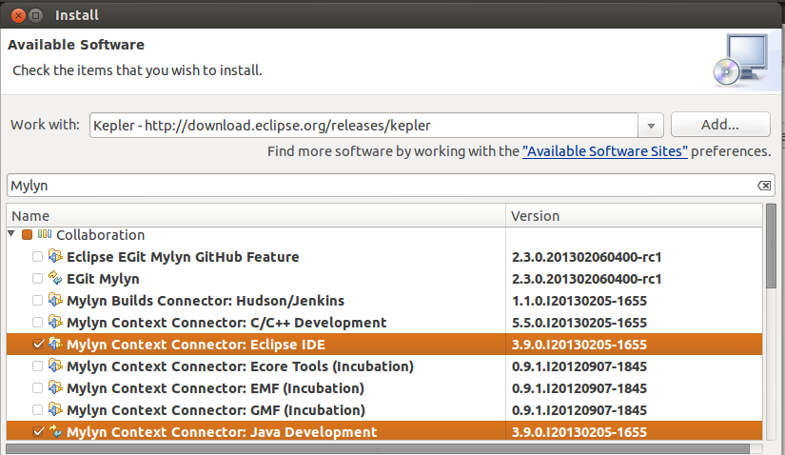Click the Mylyn Builds Connector Hudson/Jenkins icon
The width and height of the screenshot is (785, 455).
[x=55, y=300]
